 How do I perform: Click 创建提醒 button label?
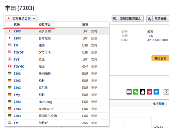[160, 19]
